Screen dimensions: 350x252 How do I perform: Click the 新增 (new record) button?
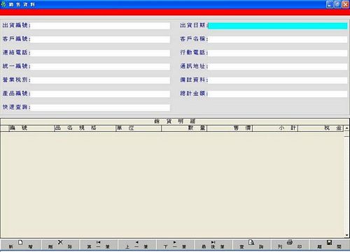point(21,245)
